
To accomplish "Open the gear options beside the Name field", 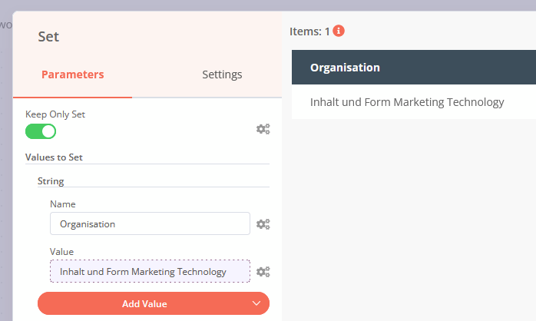I will point(263,224).
